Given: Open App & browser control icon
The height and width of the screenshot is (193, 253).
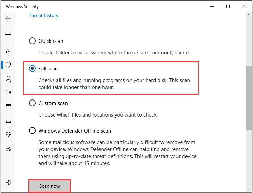Looking at the screenshot, I should (8, 106).
